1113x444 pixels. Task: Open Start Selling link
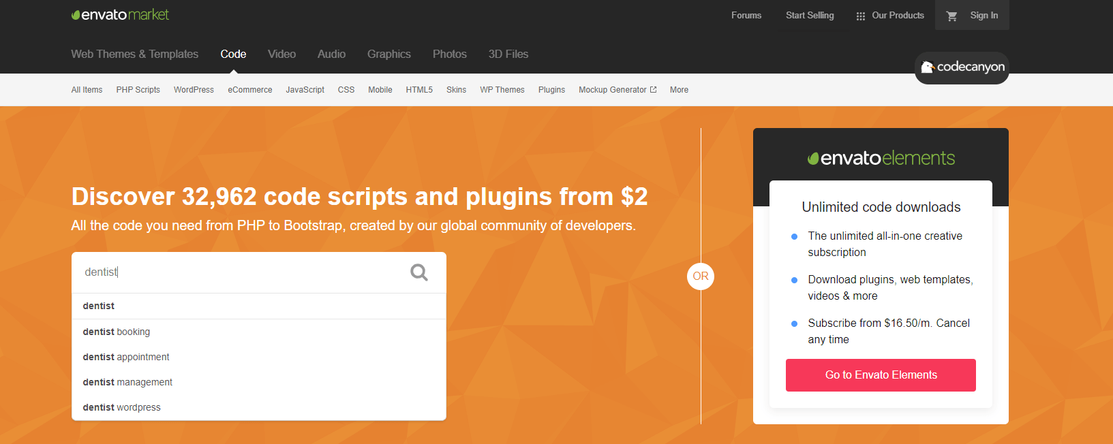(x=810, y=15)
